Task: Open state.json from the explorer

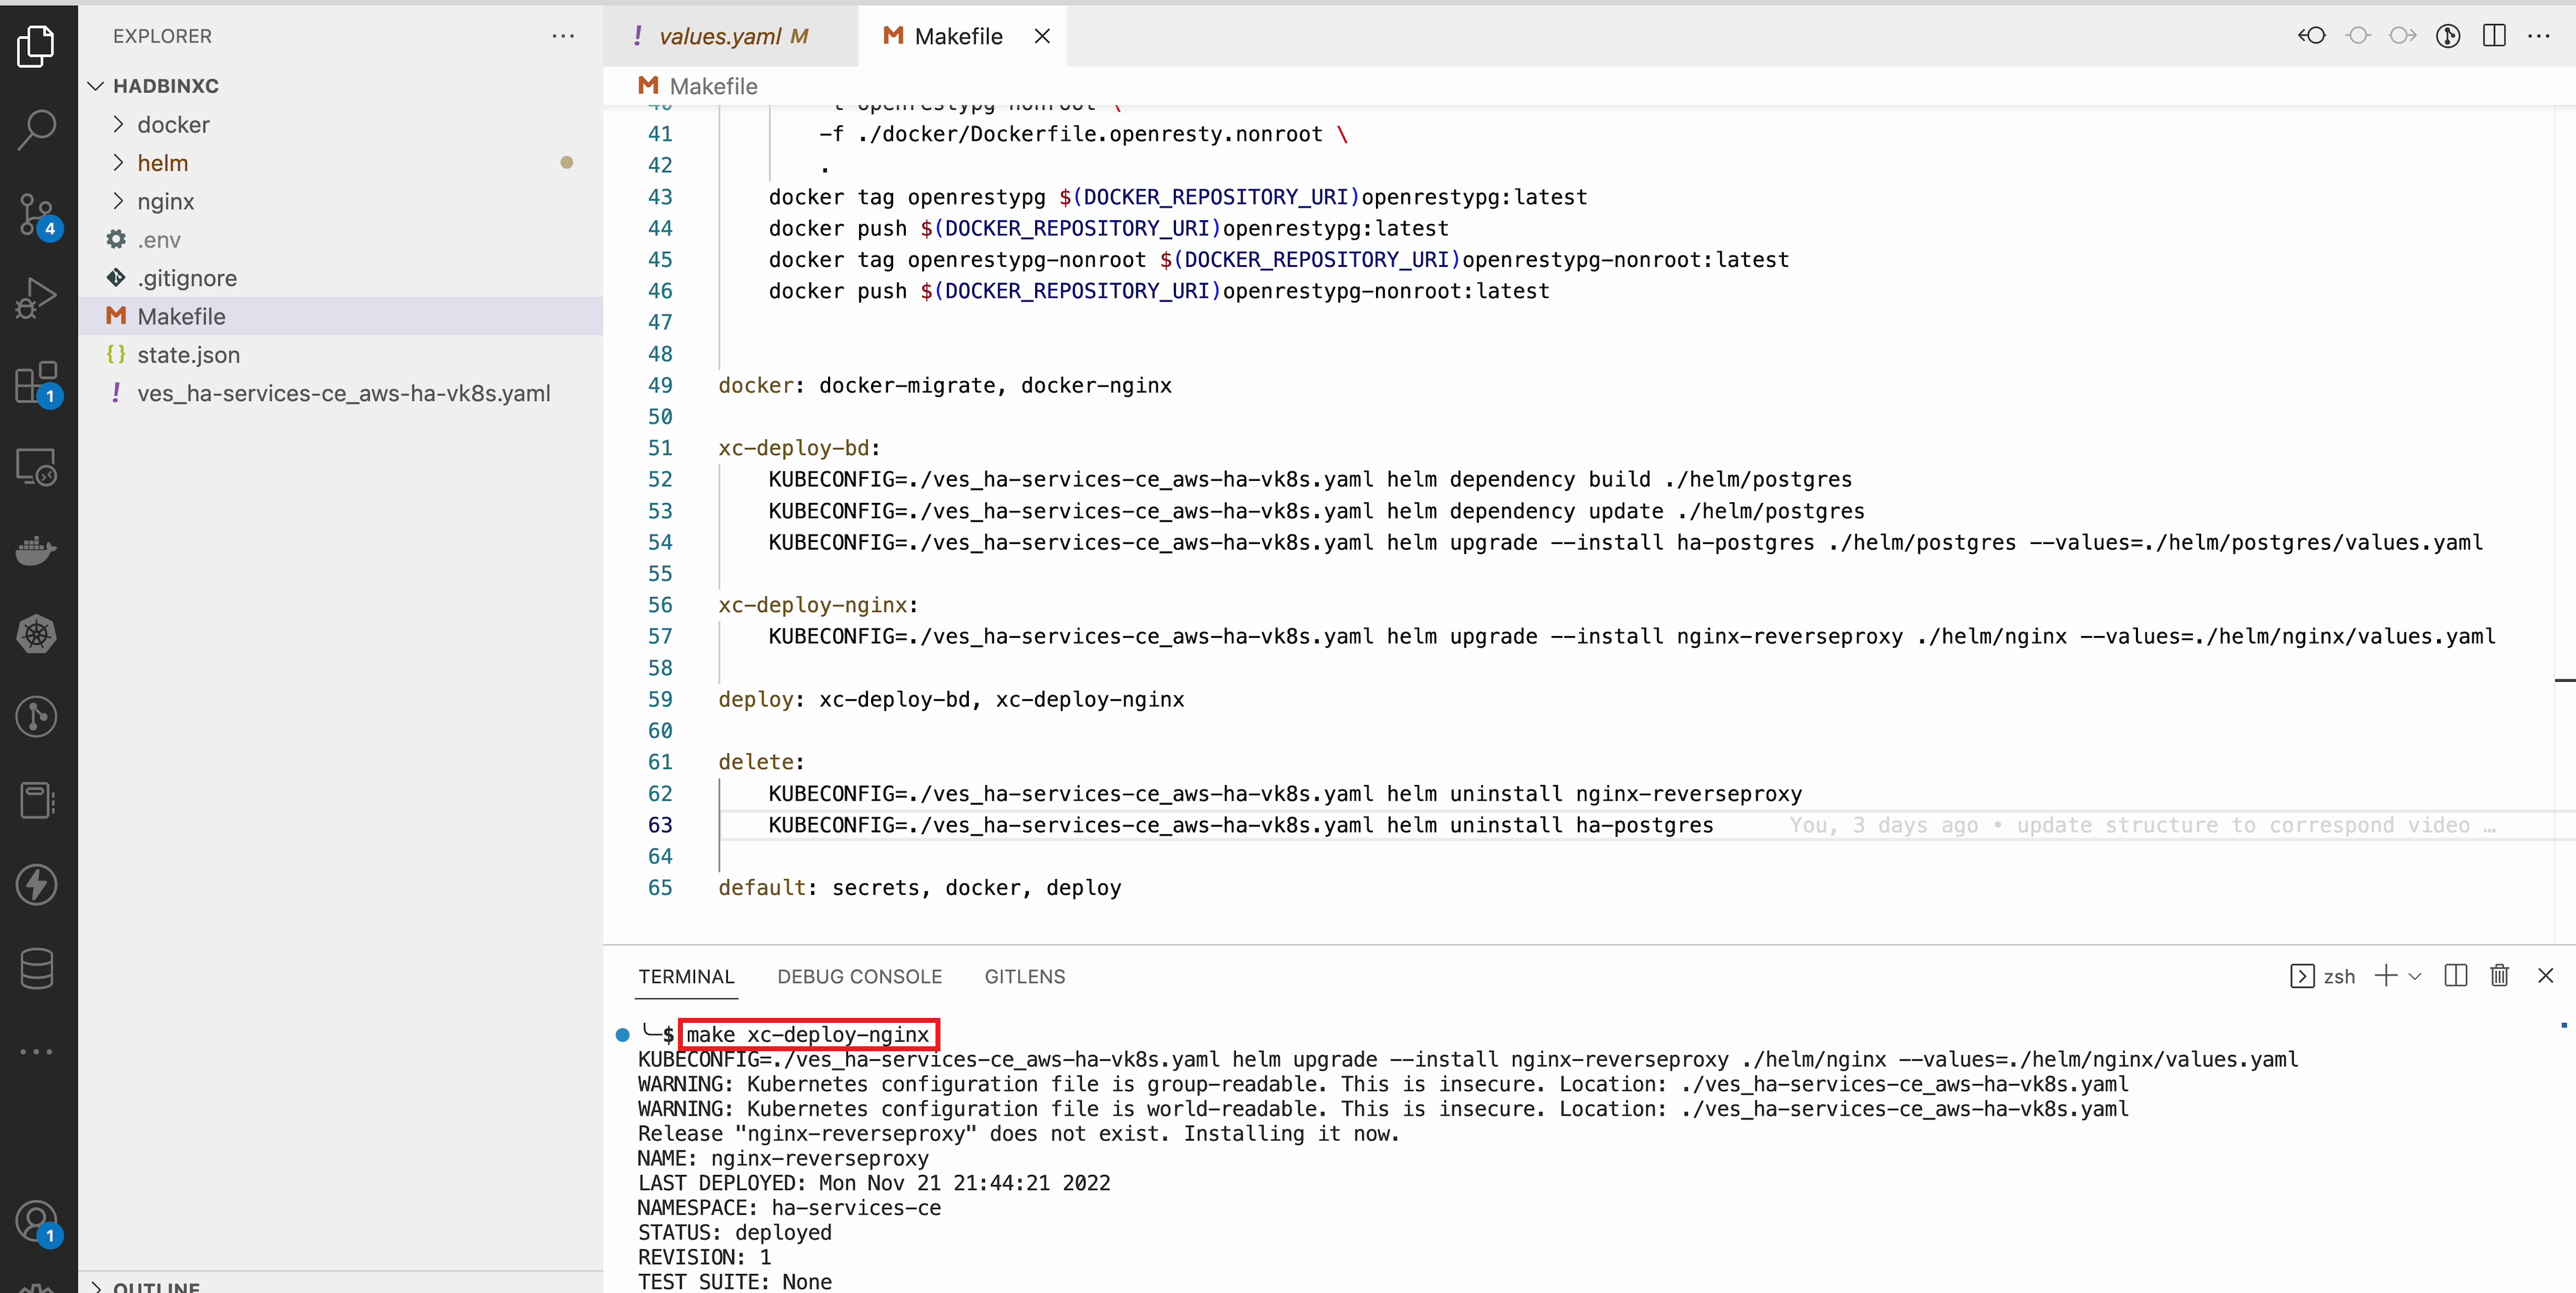Action: [x=188, y=355]
